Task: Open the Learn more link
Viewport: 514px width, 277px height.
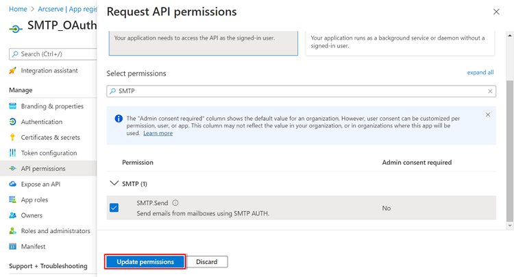Action: click(158, 133)
